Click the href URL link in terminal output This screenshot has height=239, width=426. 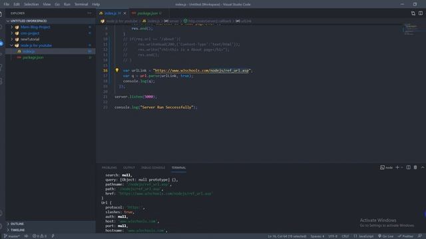(165, 194)
